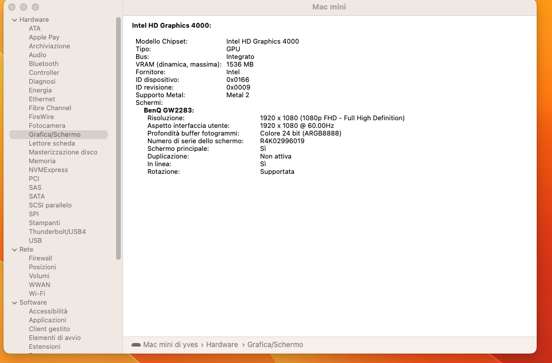The image size is (552, 363).
Task: Open the Controller entry
Action: (x=44, y=72)
